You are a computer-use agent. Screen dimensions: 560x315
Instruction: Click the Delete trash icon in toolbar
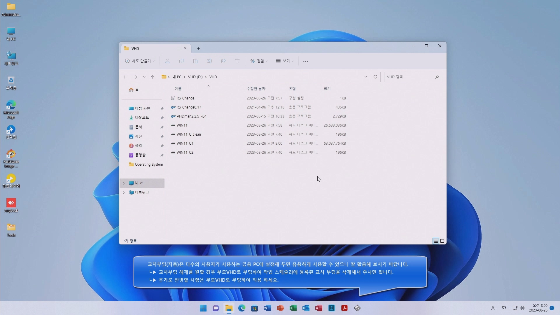coord(237,61)
